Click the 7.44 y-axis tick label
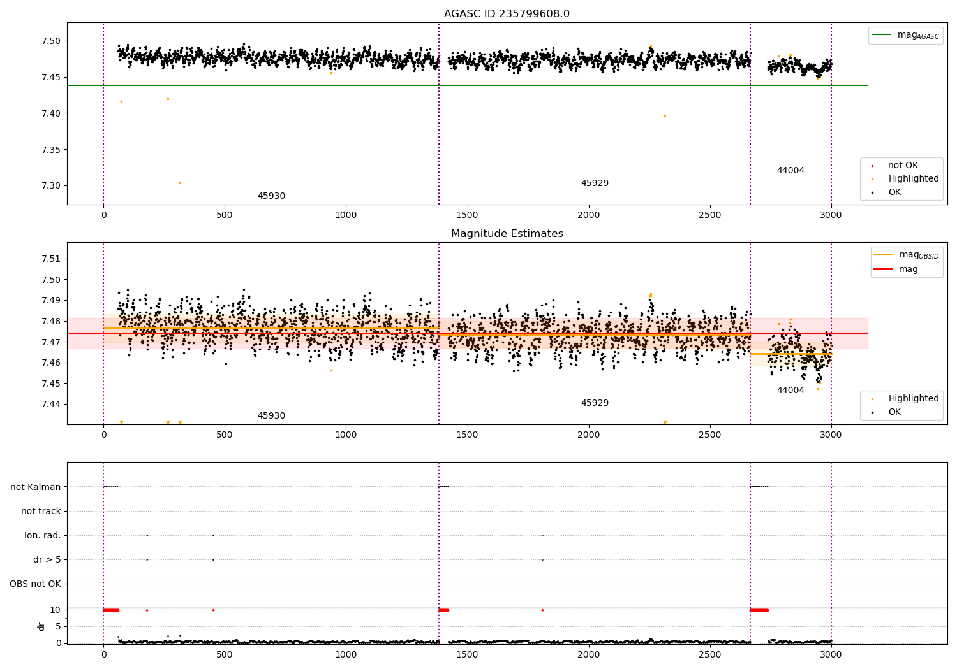 pyautogui.click(x=50, y=404)
